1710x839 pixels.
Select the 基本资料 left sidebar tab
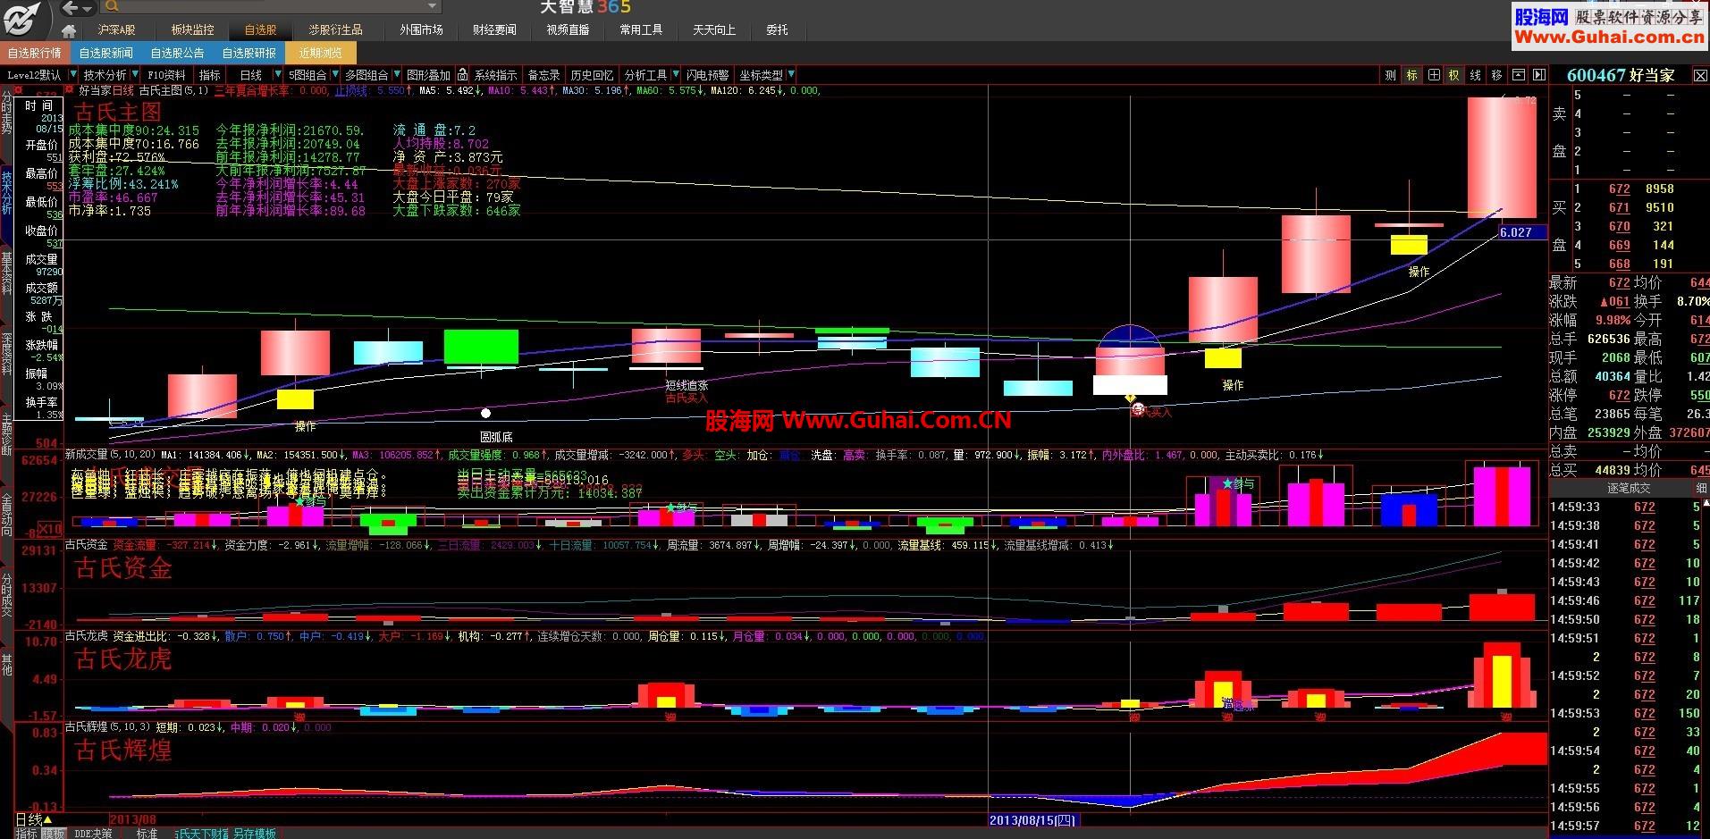point(7,273)
